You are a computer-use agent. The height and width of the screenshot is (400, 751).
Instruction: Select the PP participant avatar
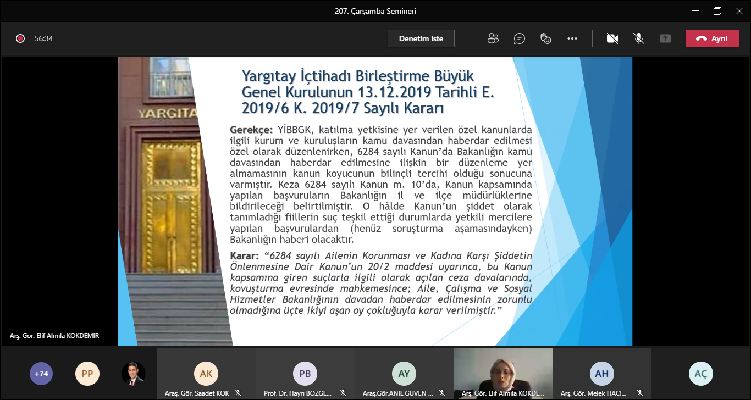(x=87, y=373)
